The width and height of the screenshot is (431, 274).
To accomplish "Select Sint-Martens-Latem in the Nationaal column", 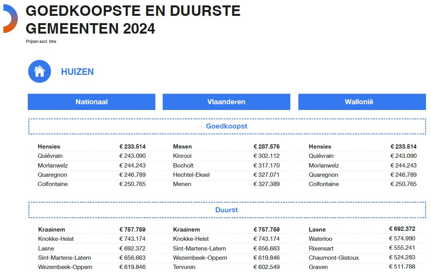I will [64, 258].
